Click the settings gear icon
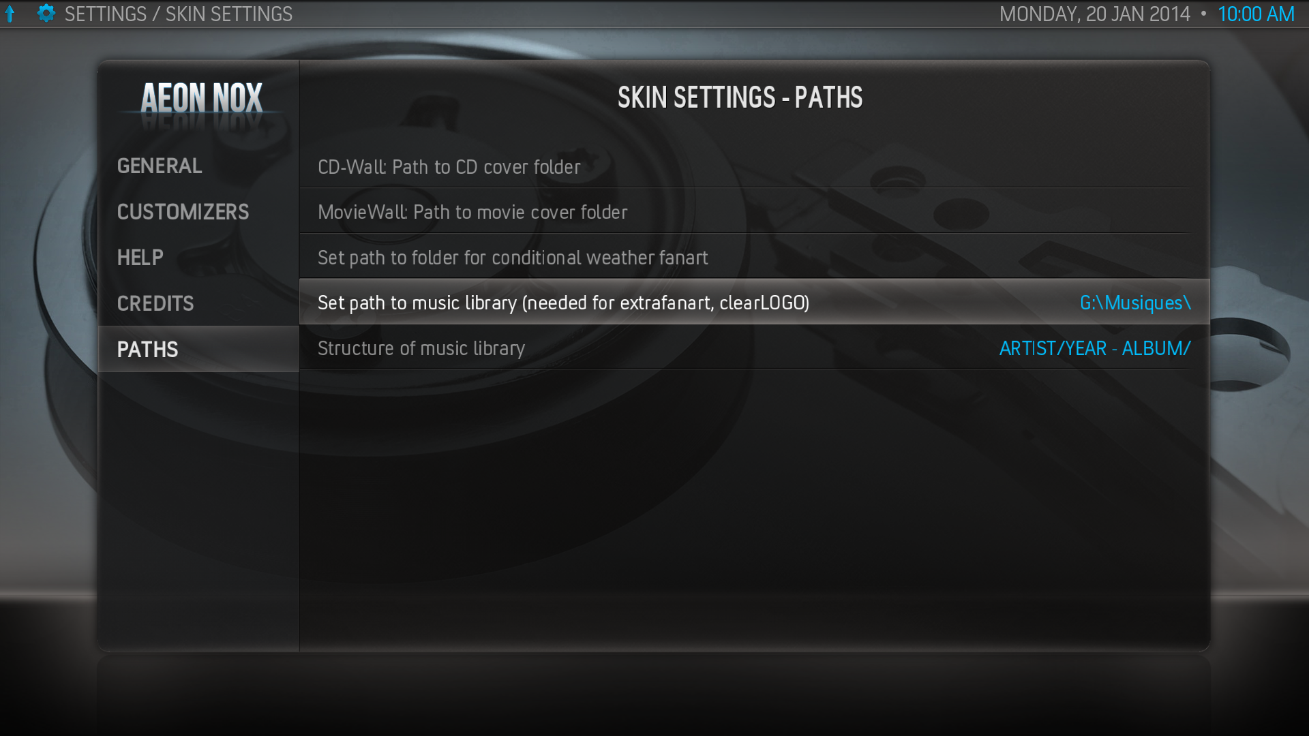This screenshot has width=1309, height=736. coord(46,14)
